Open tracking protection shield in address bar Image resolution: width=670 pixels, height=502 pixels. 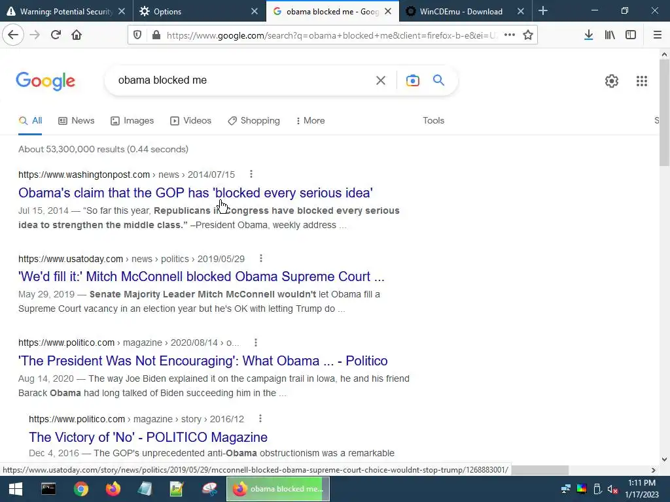(137, 35)
